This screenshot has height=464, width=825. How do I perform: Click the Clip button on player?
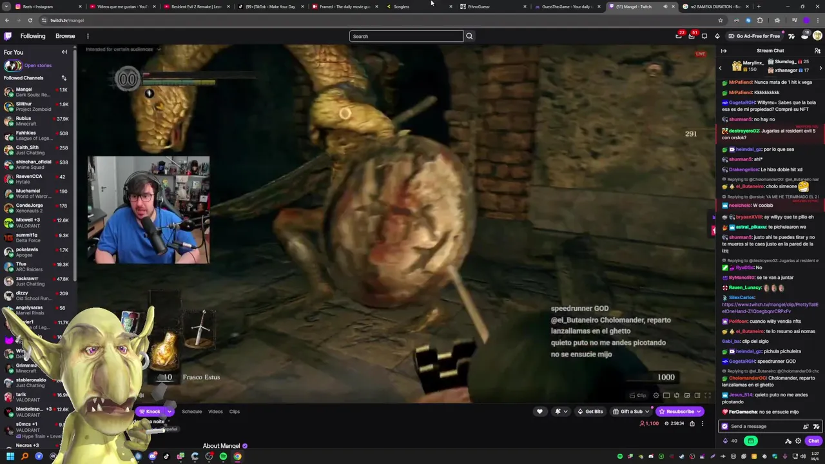638,396
